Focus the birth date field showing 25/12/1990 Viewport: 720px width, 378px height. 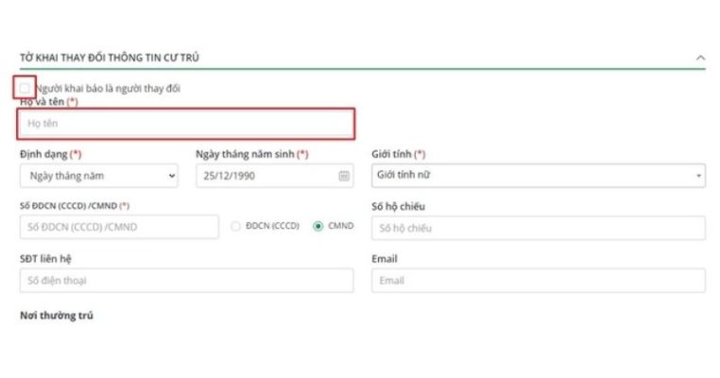pyautogui.click(x=265, y=176)
